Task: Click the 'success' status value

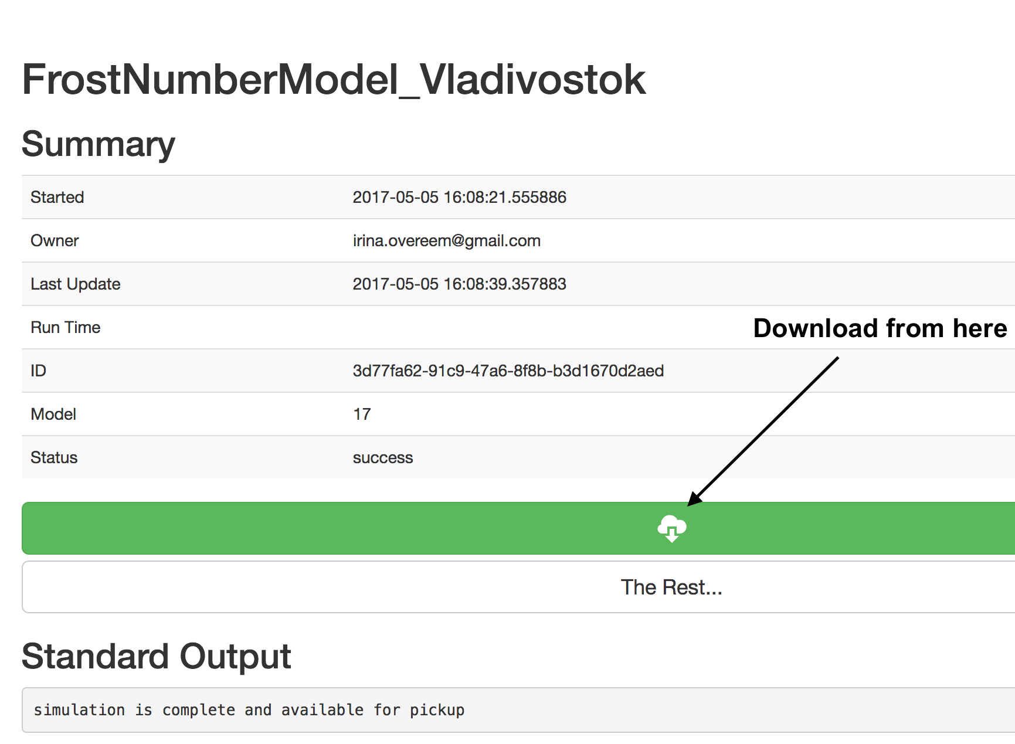Action: tap(382, 457)
